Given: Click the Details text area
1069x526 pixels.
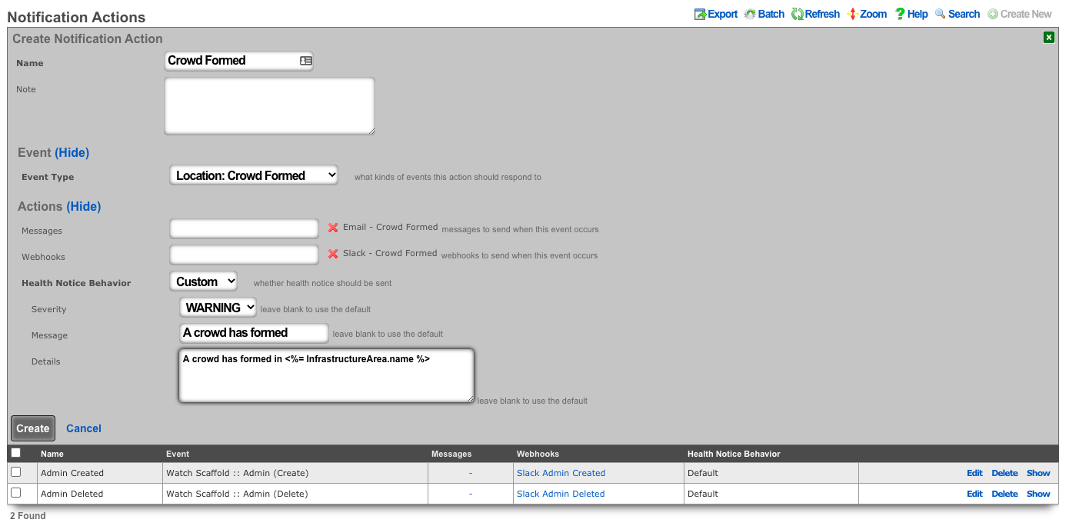Looking at the screenshot, I should (x=327, y=375).
